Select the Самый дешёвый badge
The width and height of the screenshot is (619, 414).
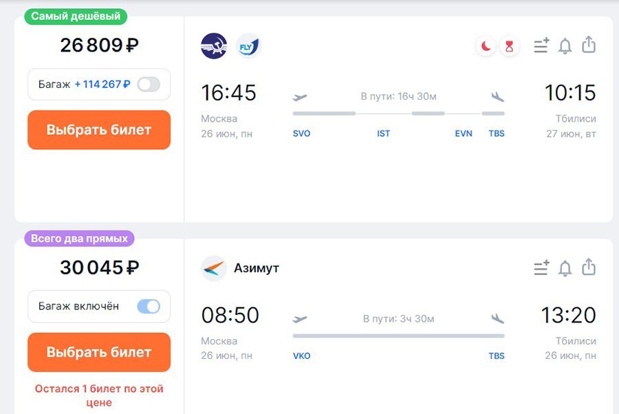coord(74,15)
